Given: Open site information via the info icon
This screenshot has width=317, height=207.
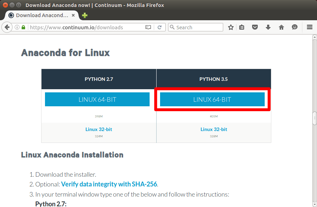Looking at the screenshot, I should [17, 27].
